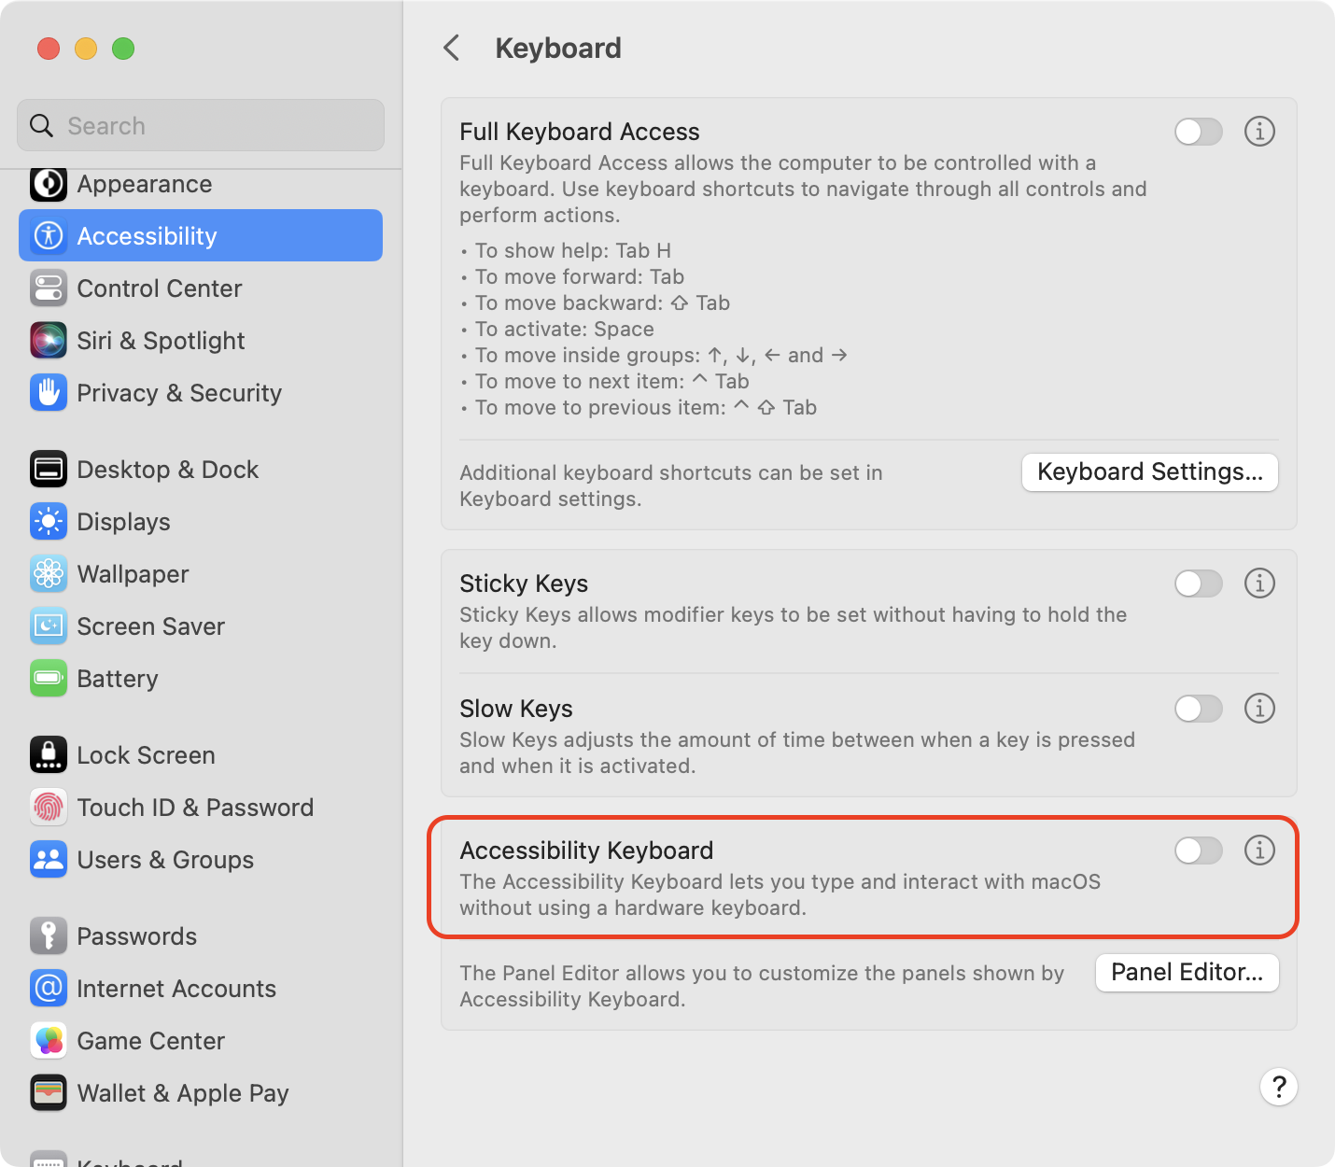Click the Privacy & Security hand icon
This screenshot has height=1167, width=1335.
[x=49, y=393]
